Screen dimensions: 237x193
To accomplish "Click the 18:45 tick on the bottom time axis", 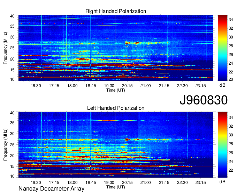I will coord(91,183).
